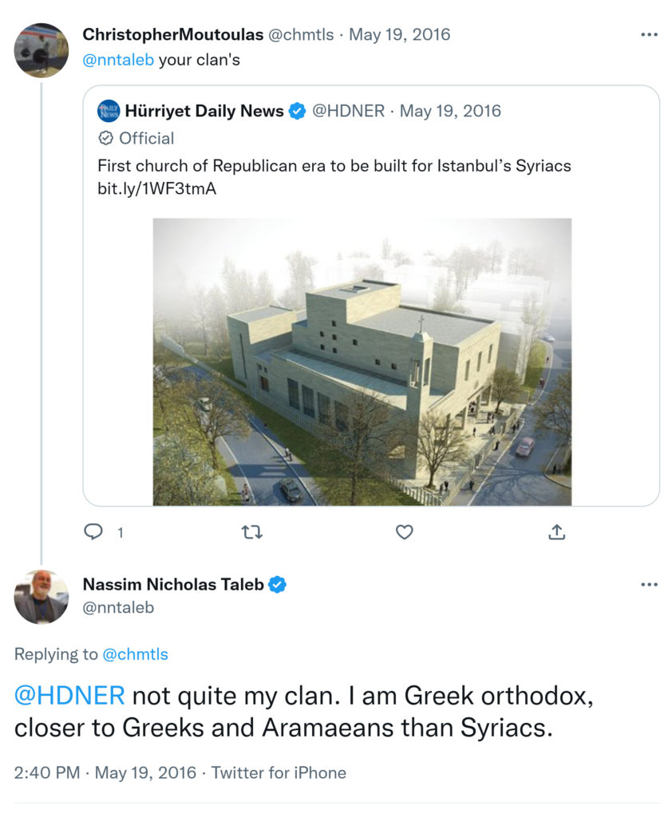
Task: Click Nassim Nicholas Taleb's verified badge
Action: 277,585
